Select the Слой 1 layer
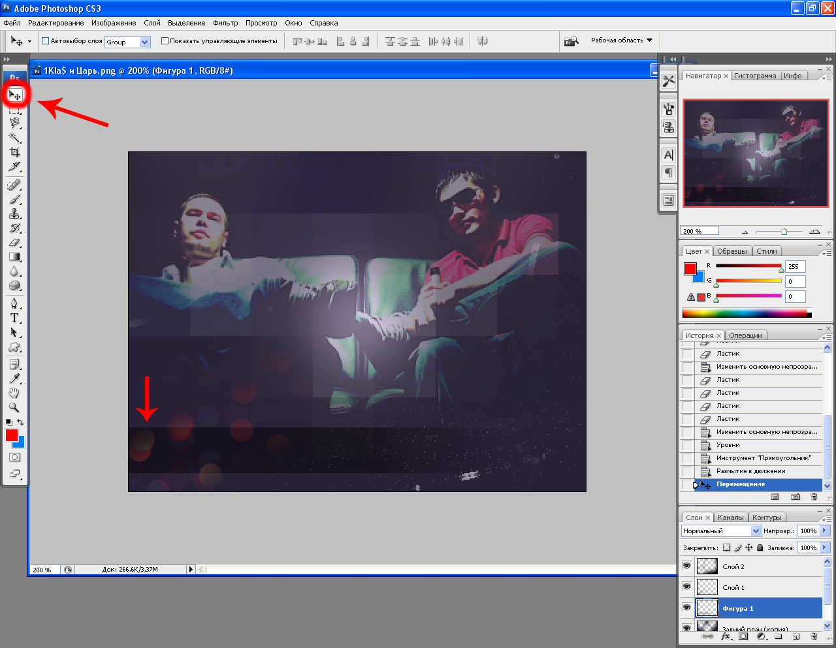Screen dimensions: 836x648 click(733, 587)
